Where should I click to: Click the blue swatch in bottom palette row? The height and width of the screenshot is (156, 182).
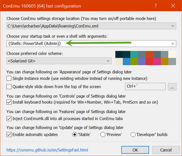click(126, 61)
